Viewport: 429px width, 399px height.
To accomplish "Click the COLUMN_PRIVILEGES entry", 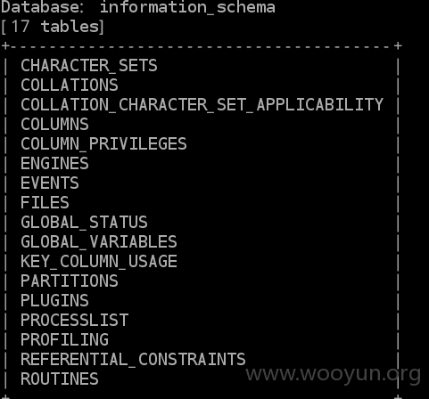I will click(103, 144).
